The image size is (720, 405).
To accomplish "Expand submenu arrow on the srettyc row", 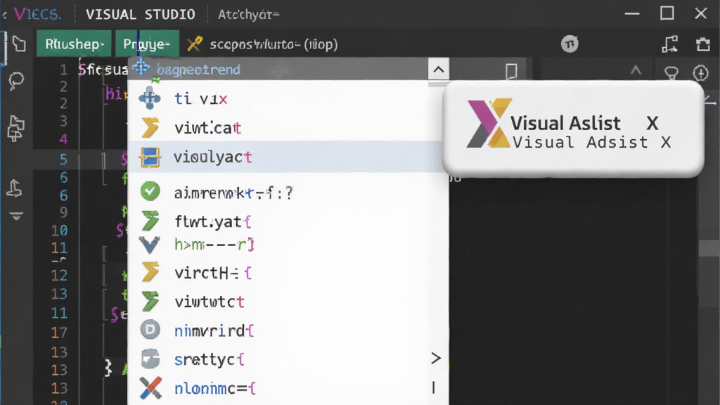I will (436, 358).
